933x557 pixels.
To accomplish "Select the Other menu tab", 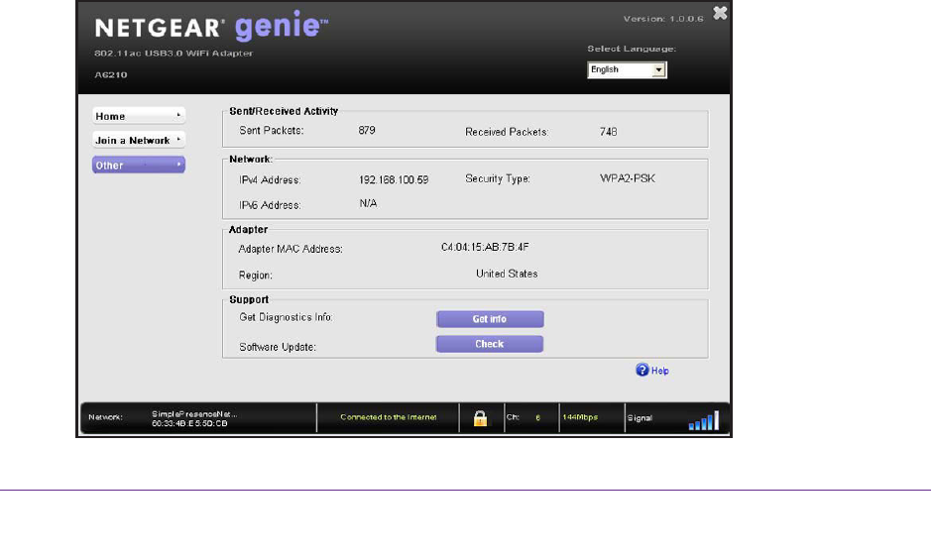I will click(139, 166).
